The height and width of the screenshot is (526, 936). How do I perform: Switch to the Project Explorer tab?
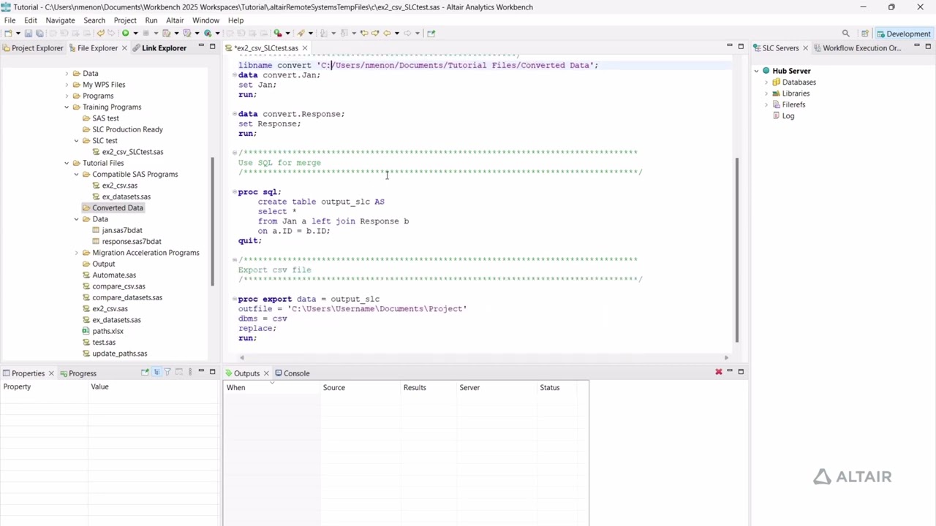pyautogui.click(x=32, y=48)
